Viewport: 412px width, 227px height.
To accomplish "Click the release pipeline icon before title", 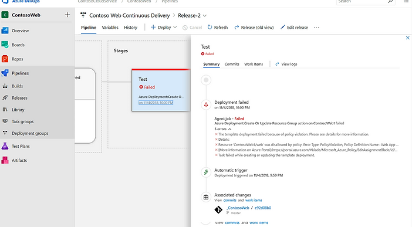I will (83, 15).
